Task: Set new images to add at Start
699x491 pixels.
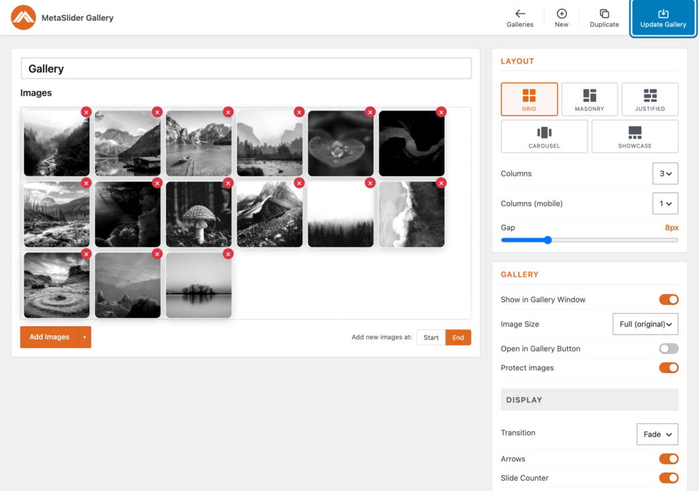Action: tap(431, 338)
